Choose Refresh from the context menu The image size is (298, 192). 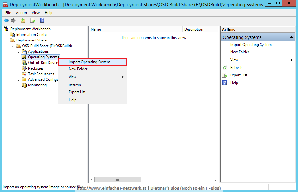pos(92,85)
